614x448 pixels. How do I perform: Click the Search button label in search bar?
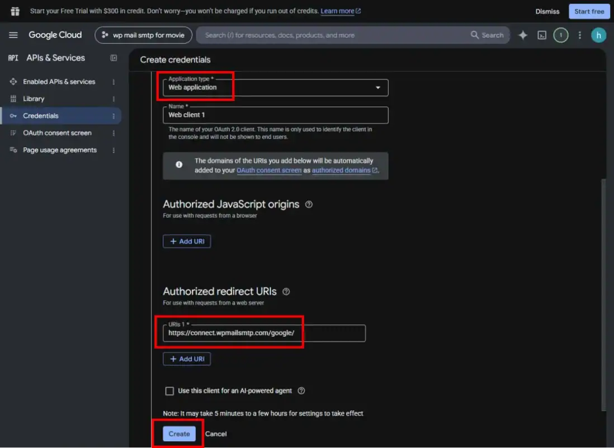(x=492, y=35)
